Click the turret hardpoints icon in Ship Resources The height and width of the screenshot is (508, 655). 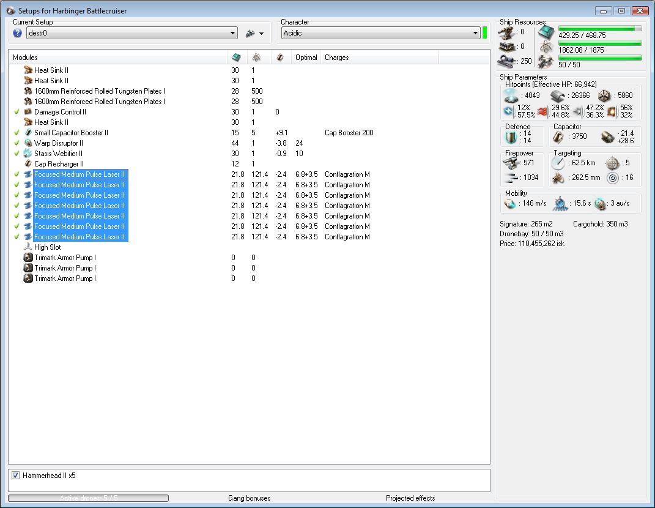pos(507,32)
